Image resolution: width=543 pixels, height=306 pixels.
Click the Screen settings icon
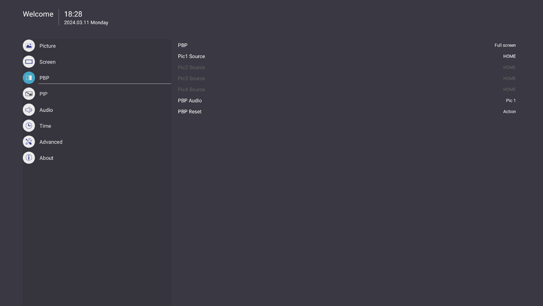(29, 61)
